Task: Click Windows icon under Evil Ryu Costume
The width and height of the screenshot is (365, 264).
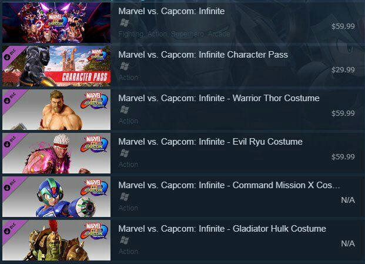Action: point(124,153)
